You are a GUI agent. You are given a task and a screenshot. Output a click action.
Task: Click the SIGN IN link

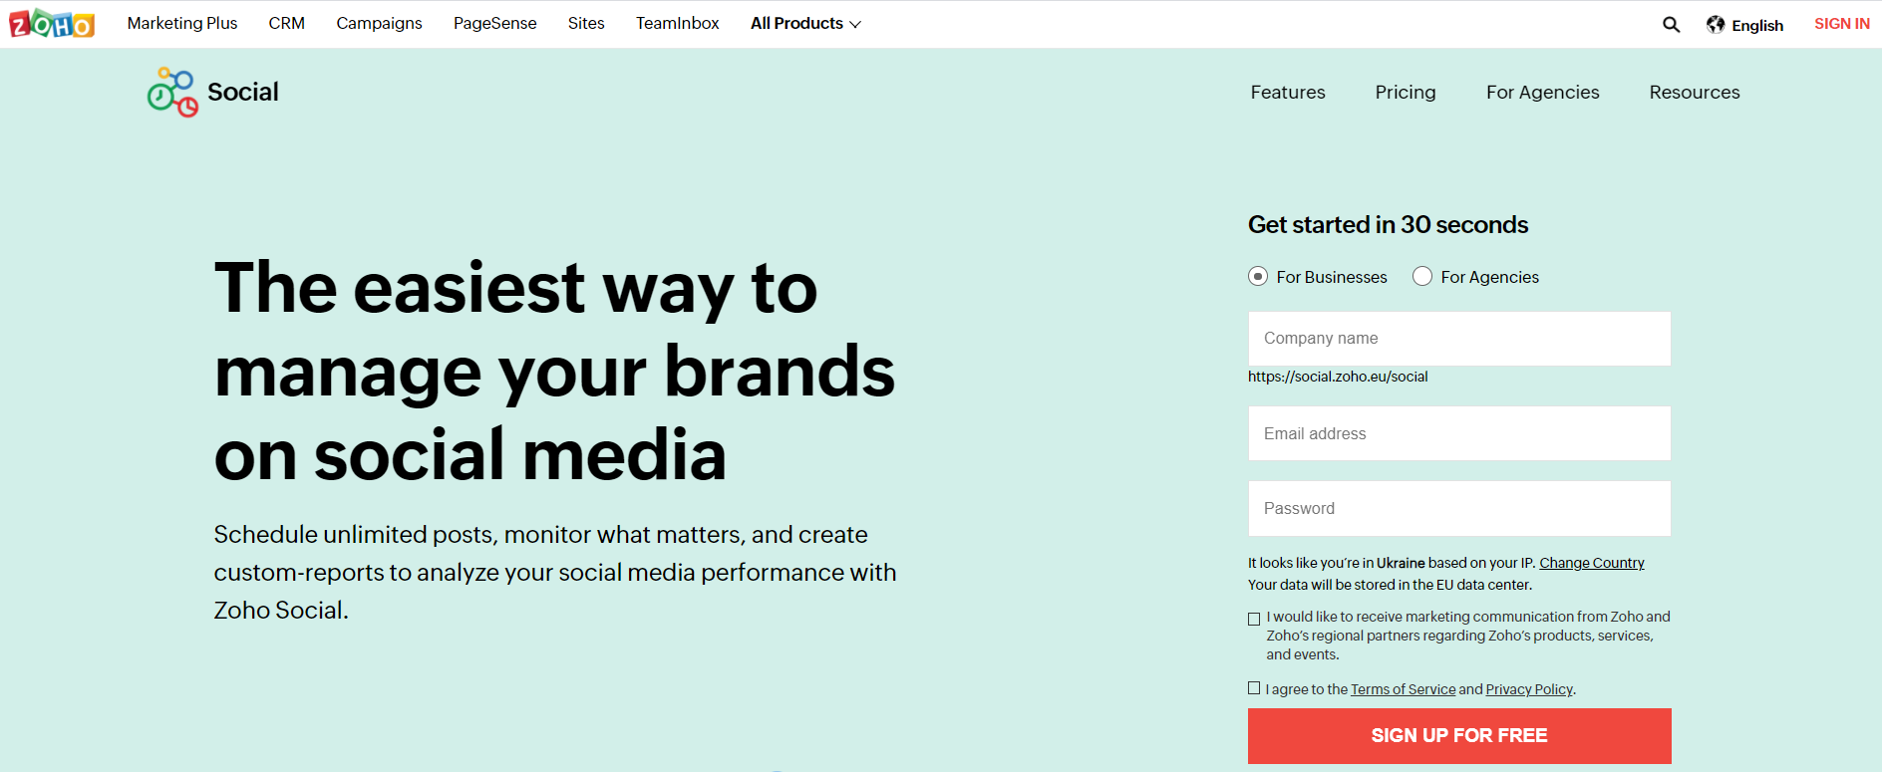point(1841,23)
